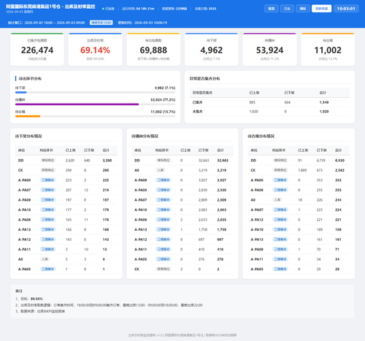Click the 1,549 total in the anomaly table
Viewport: 365px width, 341px height.
[324, 102]
